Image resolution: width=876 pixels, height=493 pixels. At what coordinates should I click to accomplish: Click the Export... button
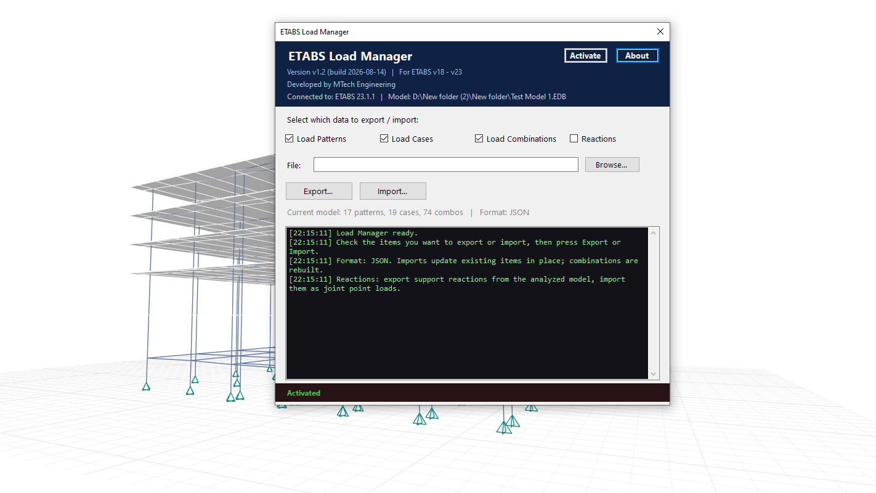pos(318,191)
